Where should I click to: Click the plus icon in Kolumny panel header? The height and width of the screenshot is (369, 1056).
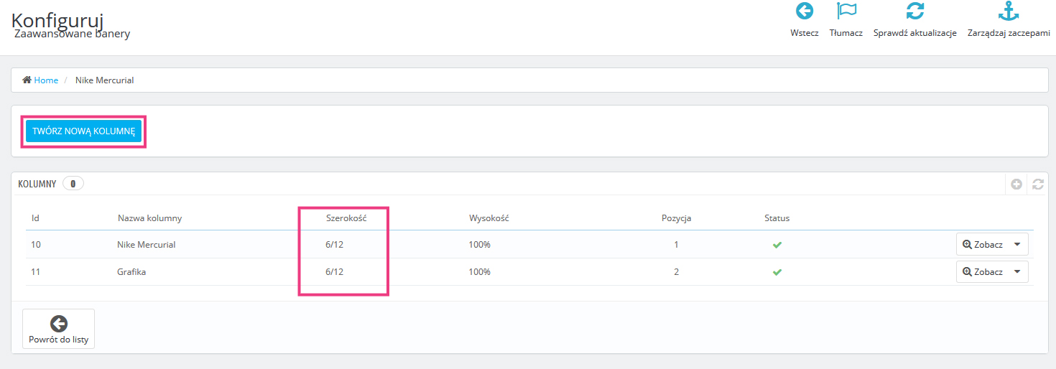point(1016,184)
